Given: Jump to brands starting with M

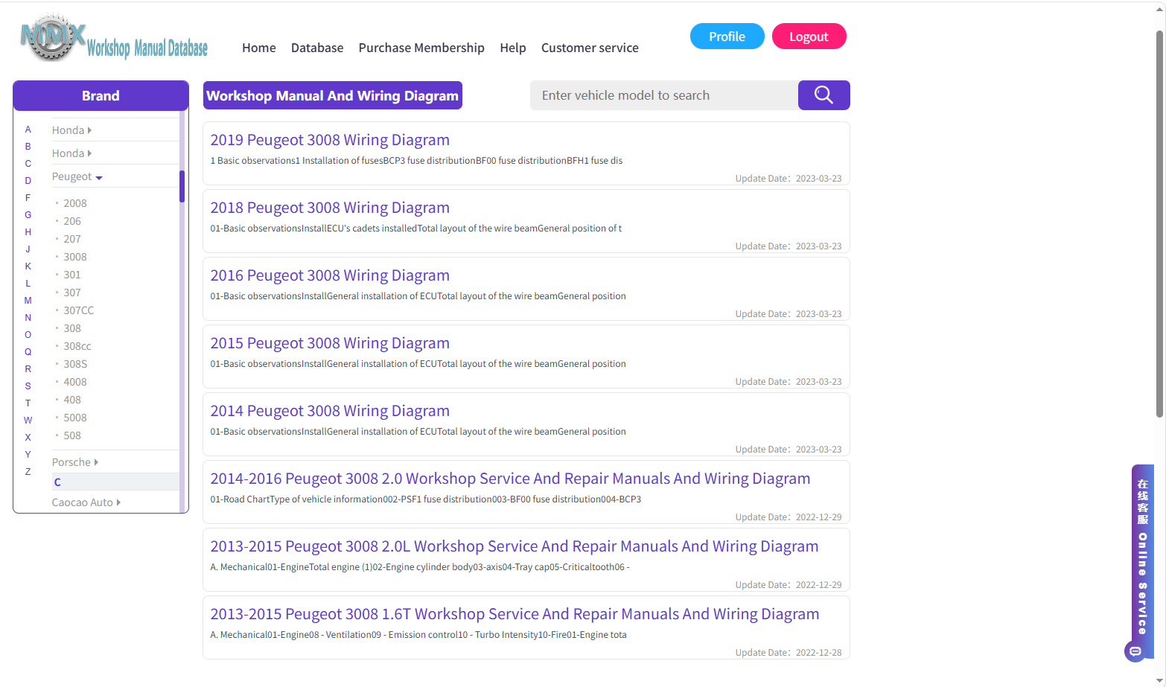Looking at the screenshot, I should 28,301.
